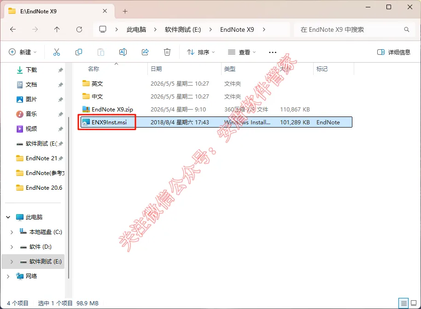421x309 pixels.
Task: Switch to details list view icon
Action: click(403, 303)
